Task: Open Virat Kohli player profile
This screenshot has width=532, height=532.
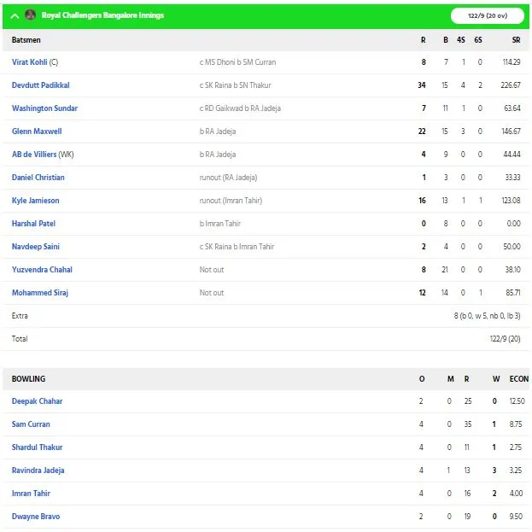Action: tap(29, 62)
